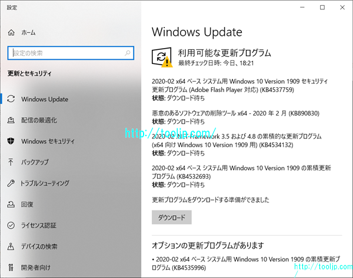Open the 配信の最適化 page
The height and width of the screenshot is (278, 353).
(39, 120)
